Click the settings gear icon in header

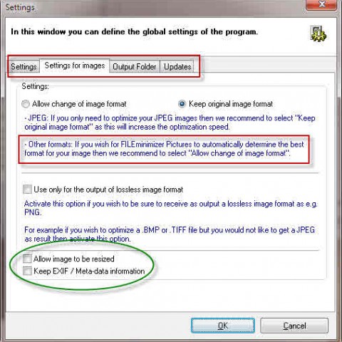(318, 33)
